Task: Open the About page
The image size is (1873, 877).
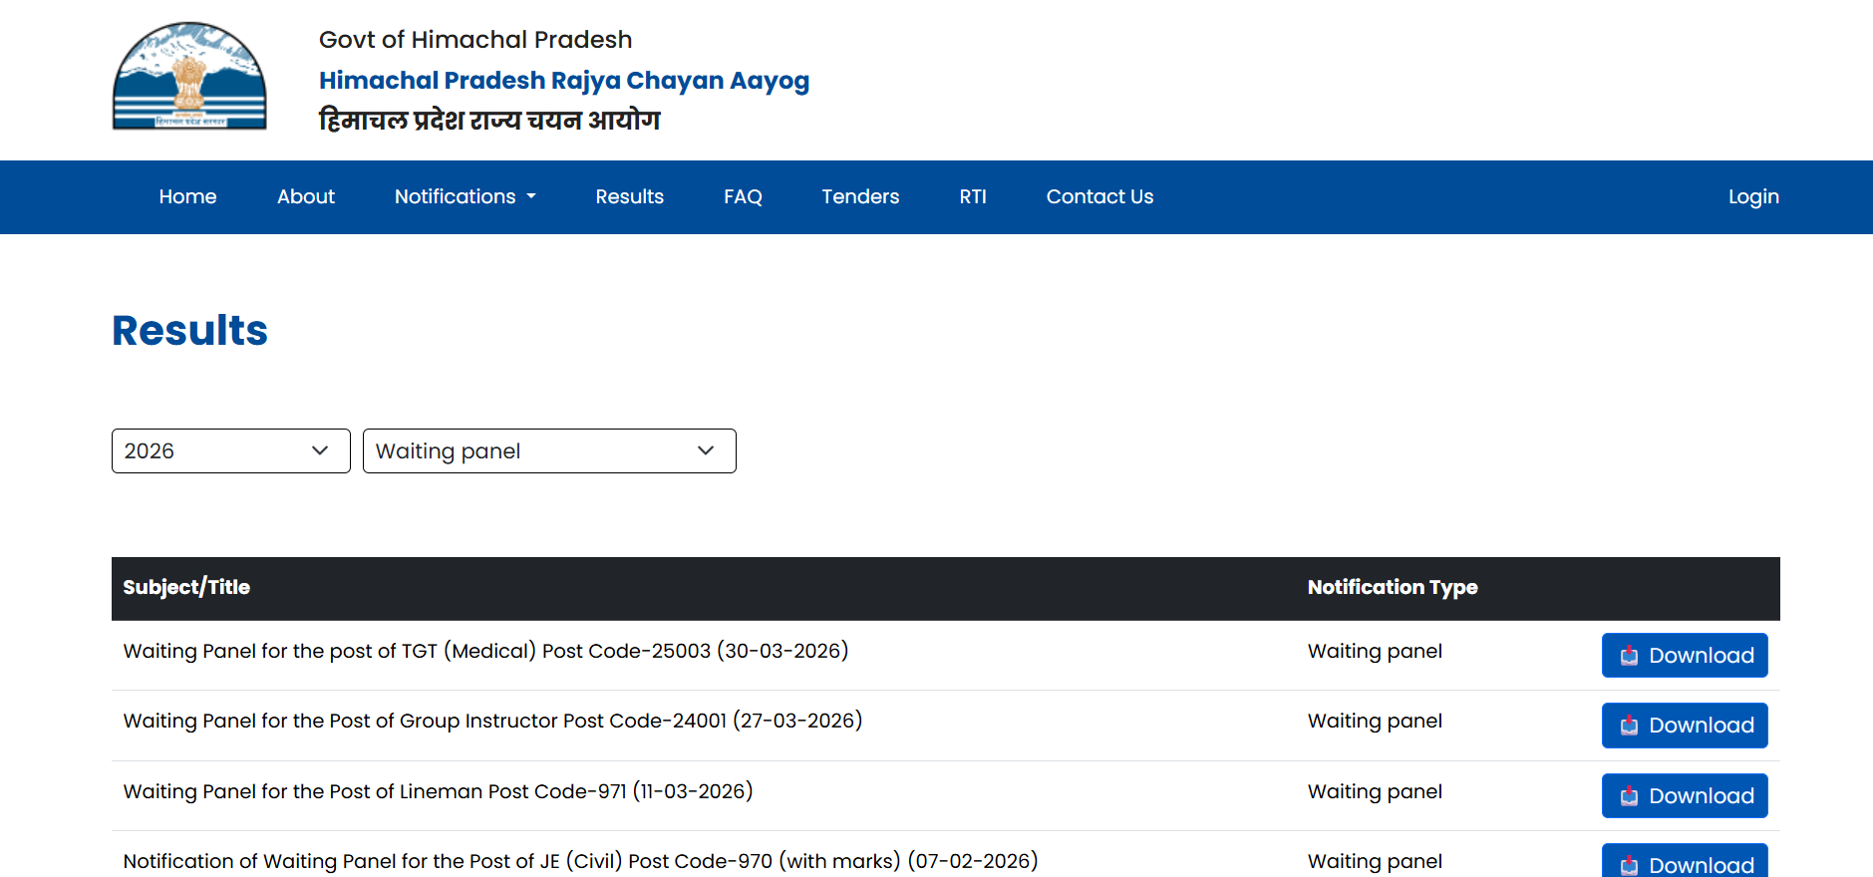Action: click(x=305, y=197)
